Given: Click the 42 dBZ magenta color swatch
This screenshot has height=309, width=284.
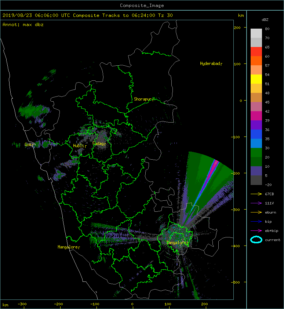Looking at the screenshot, I should tap(256, 116).
